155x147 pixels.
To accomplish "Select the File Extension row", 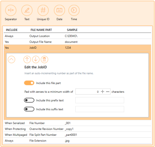I will [x=77, y=140].
